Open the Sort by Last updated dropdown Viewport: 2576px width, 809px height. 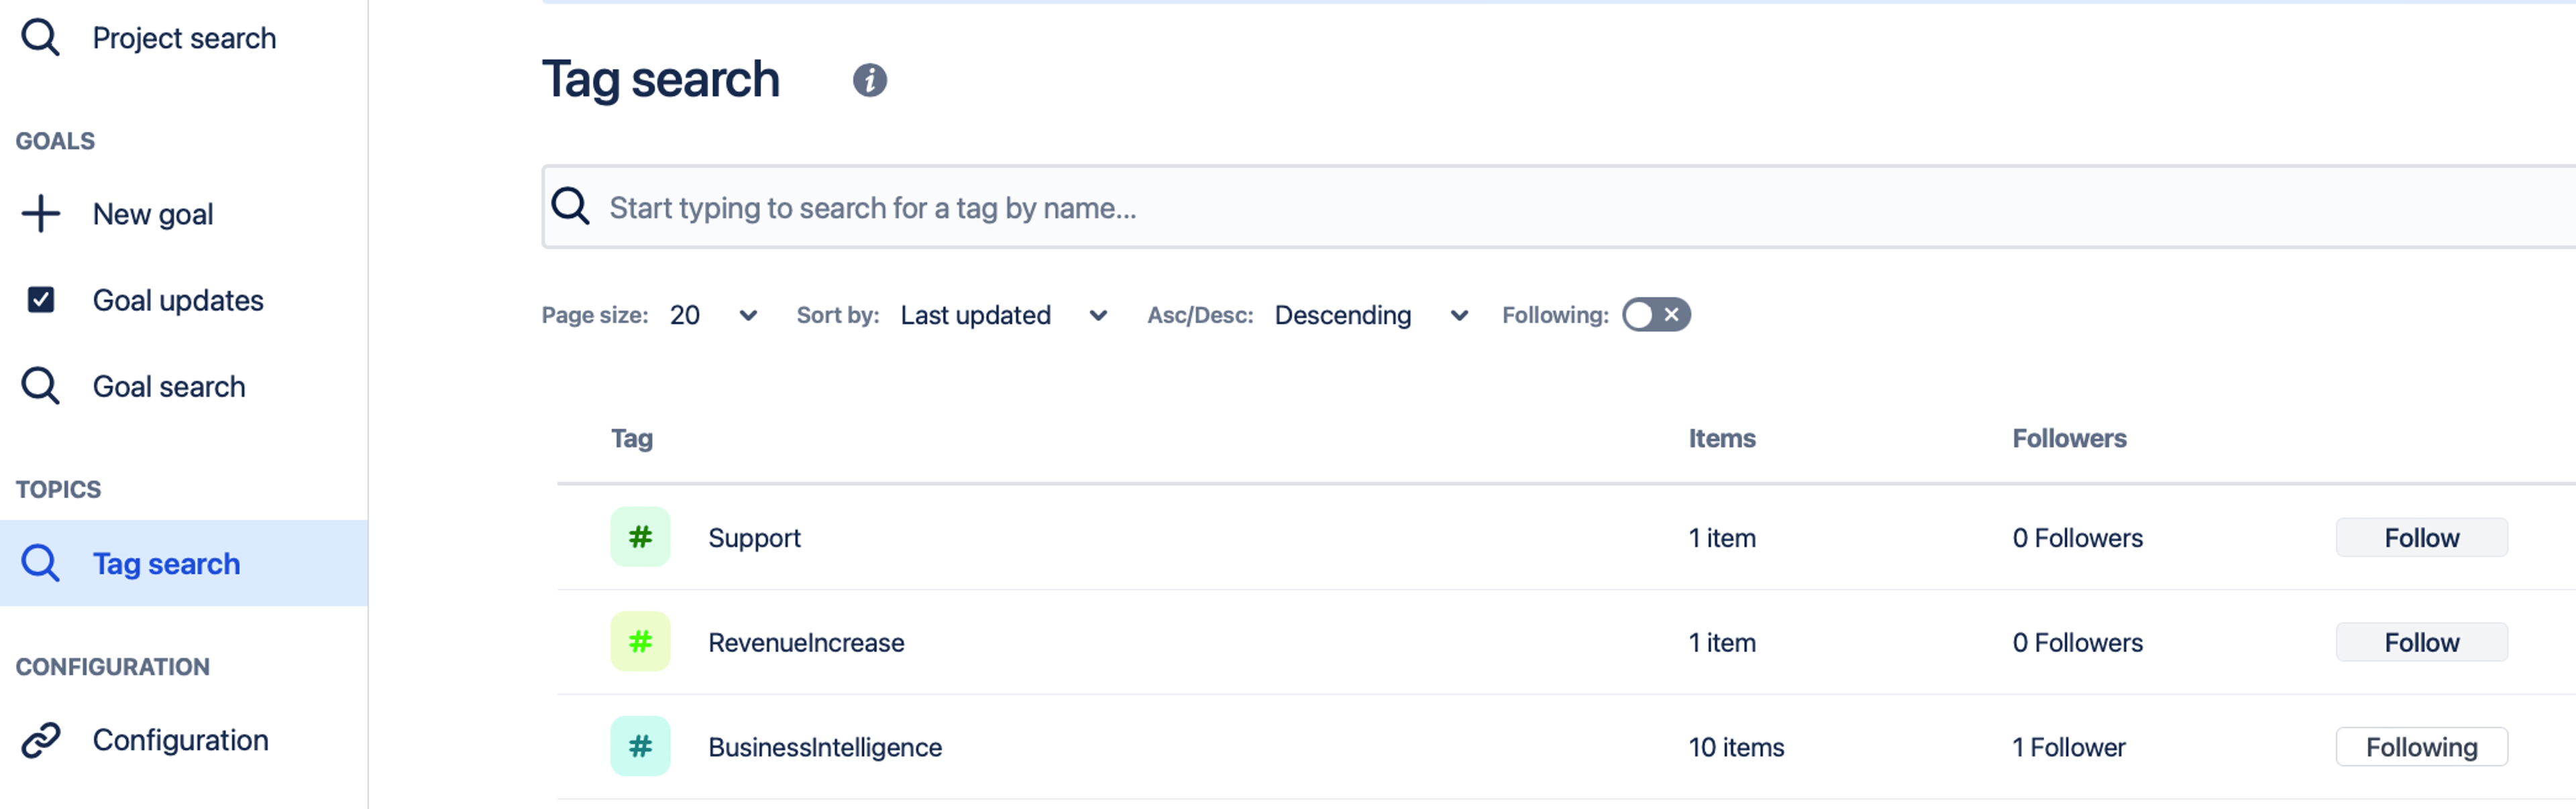point(1003,316)
